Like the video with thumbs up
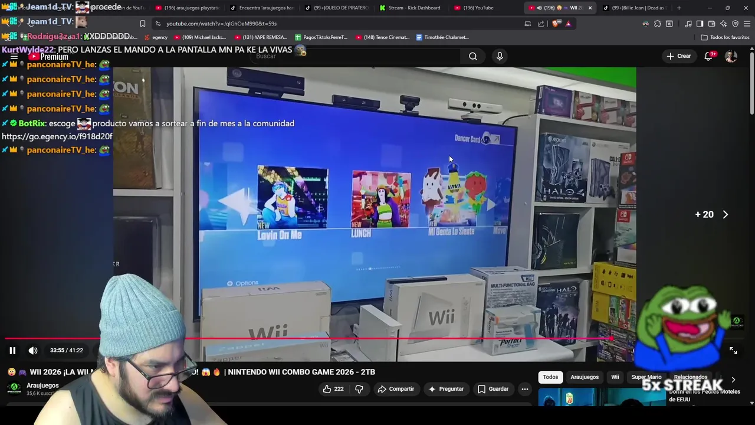This screenshot has width=755, height=425. [333, 389]
